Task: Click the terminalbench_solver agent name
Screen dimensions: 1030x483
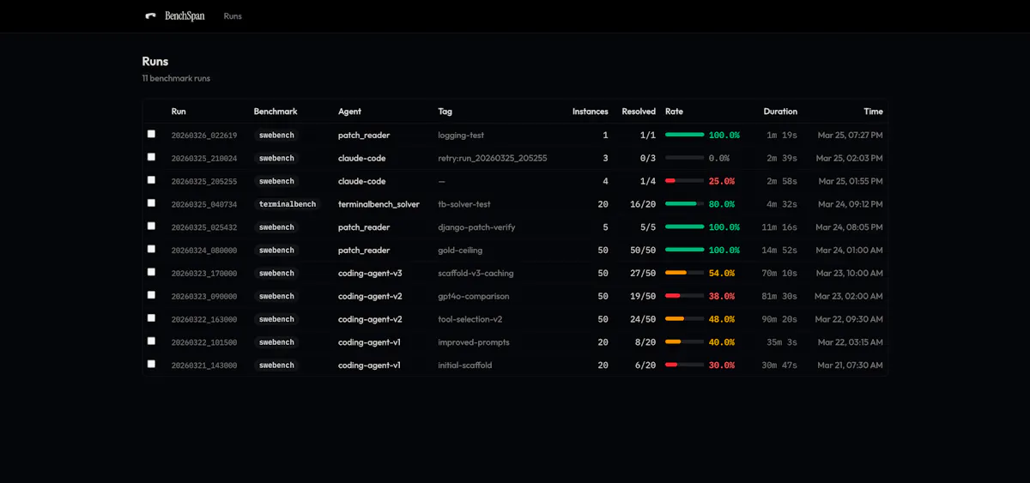Action: pyautogui.click(x=379, y=204)
